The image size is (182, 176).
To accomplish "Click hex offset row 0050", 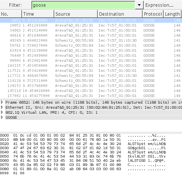I will pyautogui.click(x=4, y=156).
